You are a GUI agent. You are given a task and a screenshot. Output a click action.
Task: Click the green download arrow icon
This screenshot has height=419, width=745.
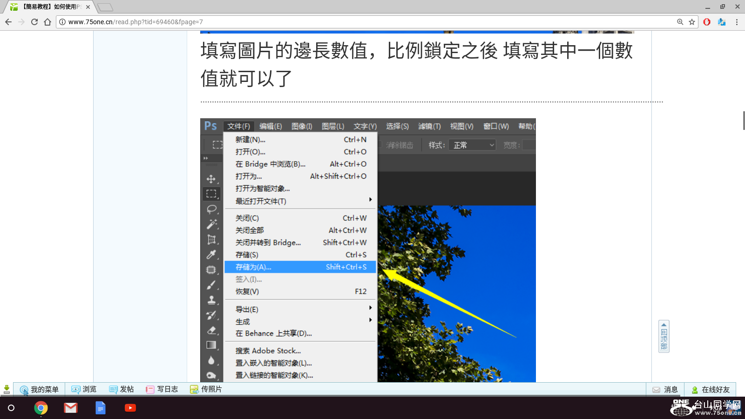[7, 389]
